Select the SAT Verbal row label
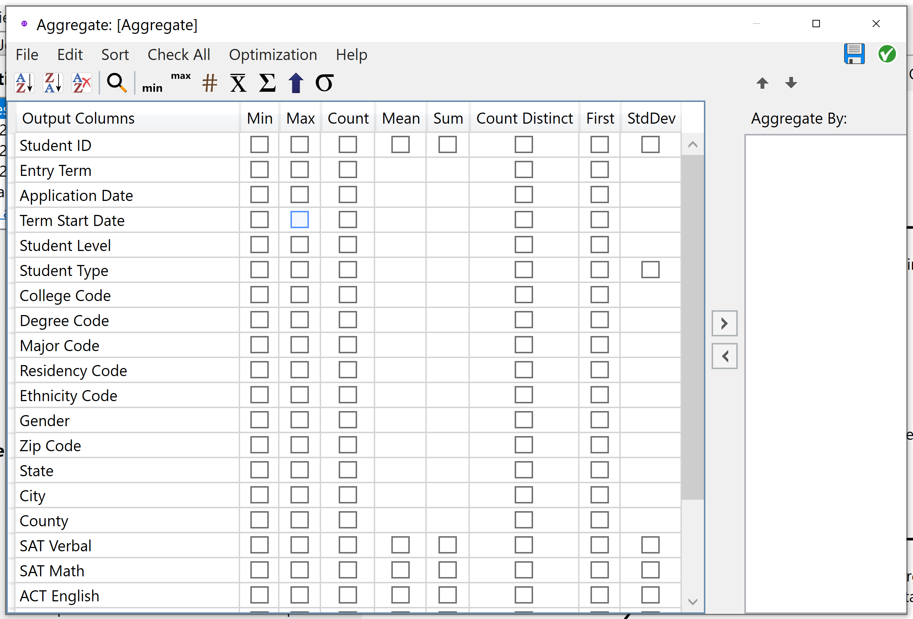The width and height of the screenshot is (913, 619). tap(55, 545)
